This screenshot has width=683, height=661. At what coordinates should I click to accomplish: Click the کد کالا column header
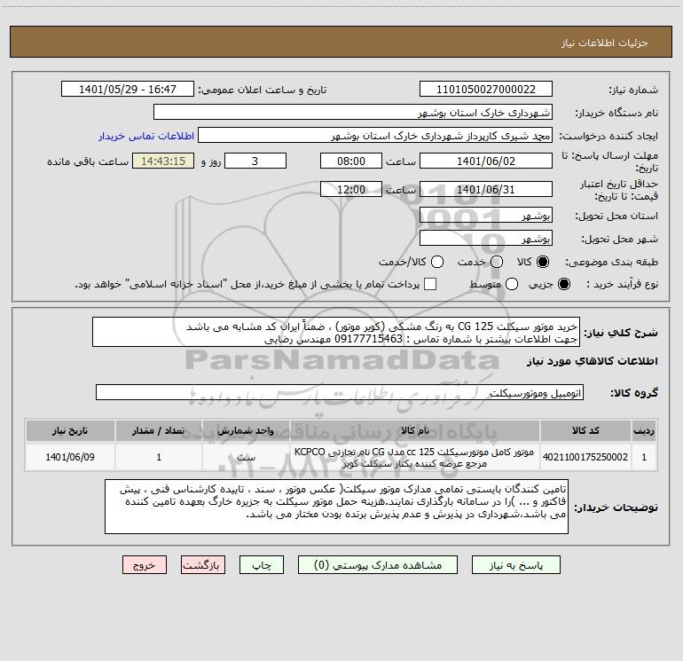[585, 430]
